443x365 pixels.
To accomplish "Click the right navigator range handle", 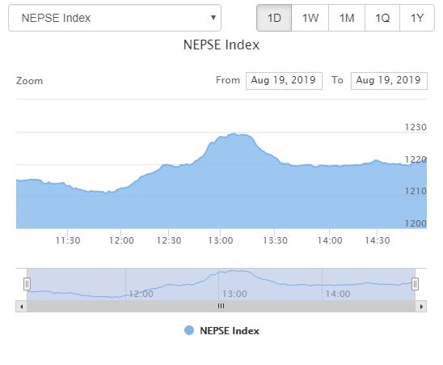I will click(x=415, y=284).
